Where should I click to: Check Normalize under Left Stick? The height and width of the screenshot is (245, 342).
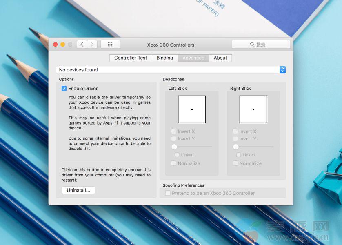(x=174, y=163)
